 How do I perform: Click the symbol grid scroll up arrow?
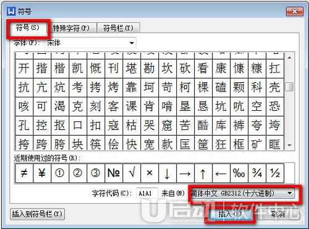[x=289, y=58]
